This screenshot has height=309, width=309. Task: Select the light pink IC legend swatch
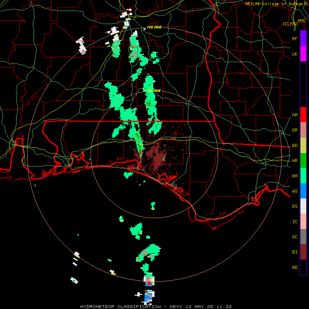(x=303, y=221)
